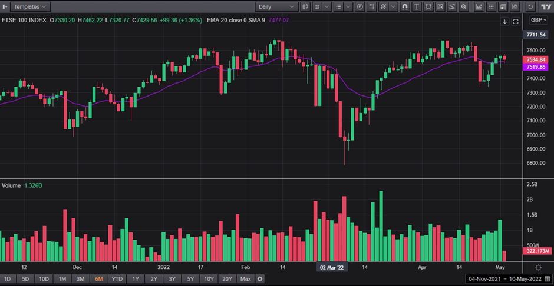Select the 3M range tab
Image resolution: width=554 pixels, height=286 pixels.
(x=81, y=279)
